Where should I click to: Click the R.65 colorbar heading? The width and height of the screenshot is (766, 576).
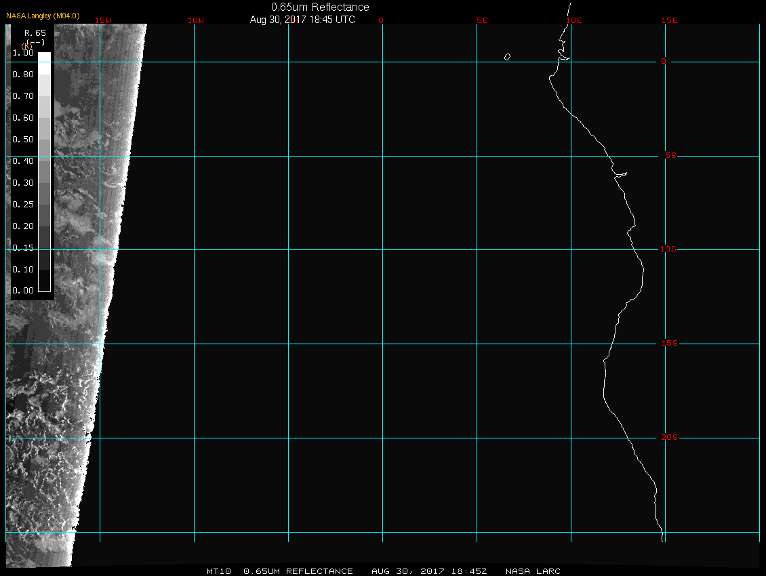click(x=35, y=33)
